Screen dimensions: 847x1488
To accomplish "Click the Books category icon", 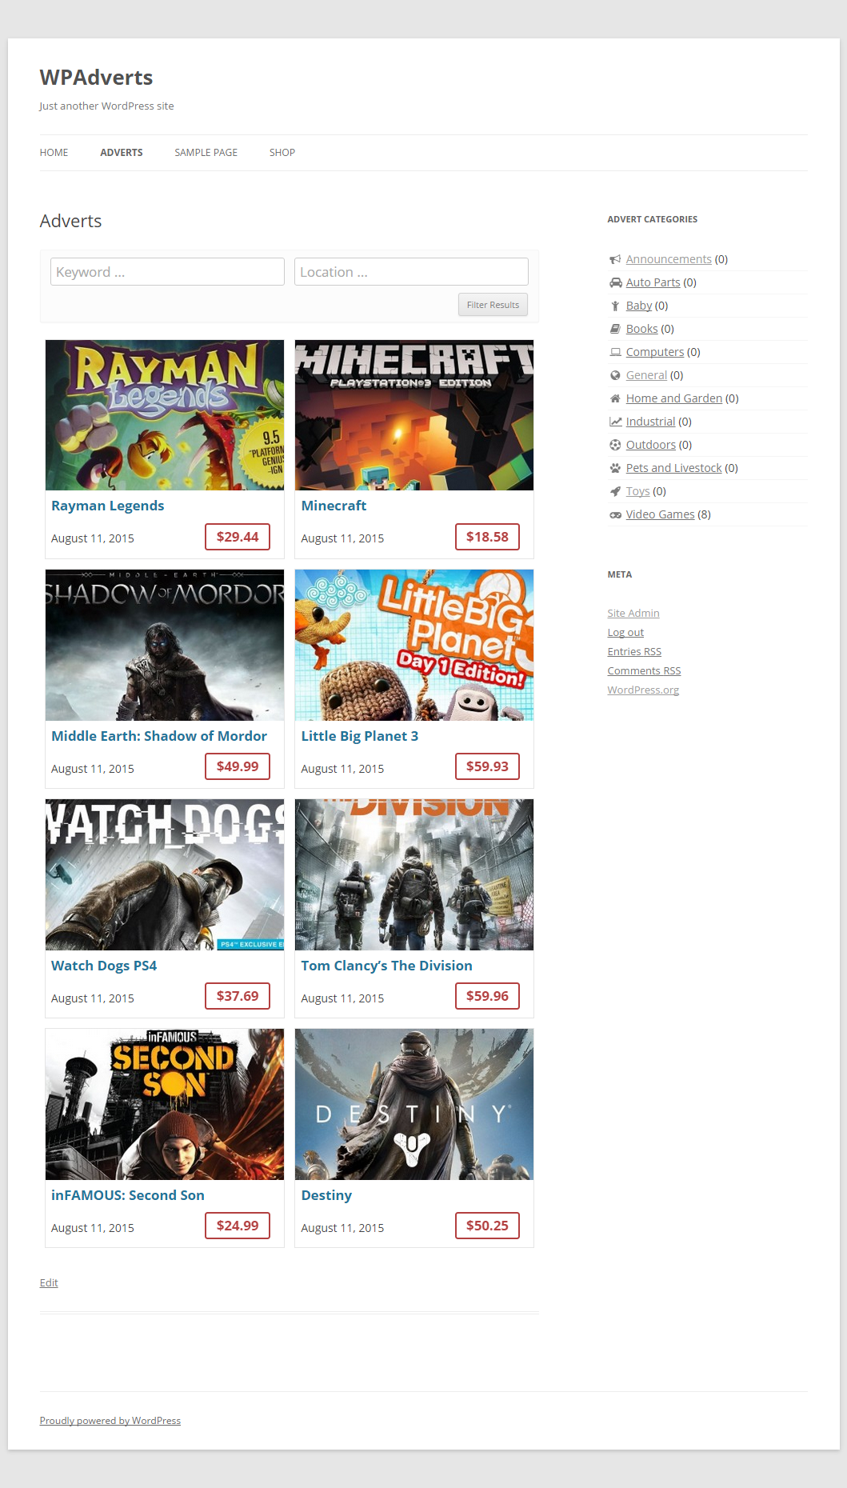I will pyautogui.click(x=615, y=329).
